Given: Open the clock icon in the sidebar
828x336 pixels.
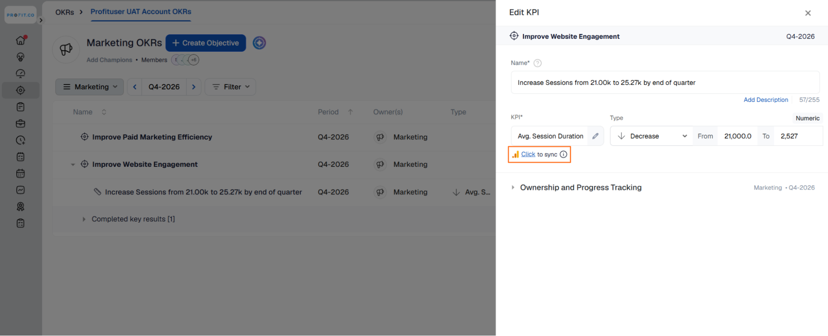Looking at the screenshot, I should (x=20, y=140).
